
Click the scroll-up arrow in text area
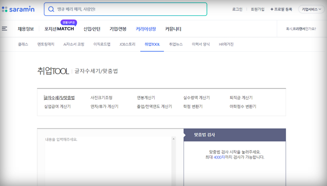tap(173, 139)
